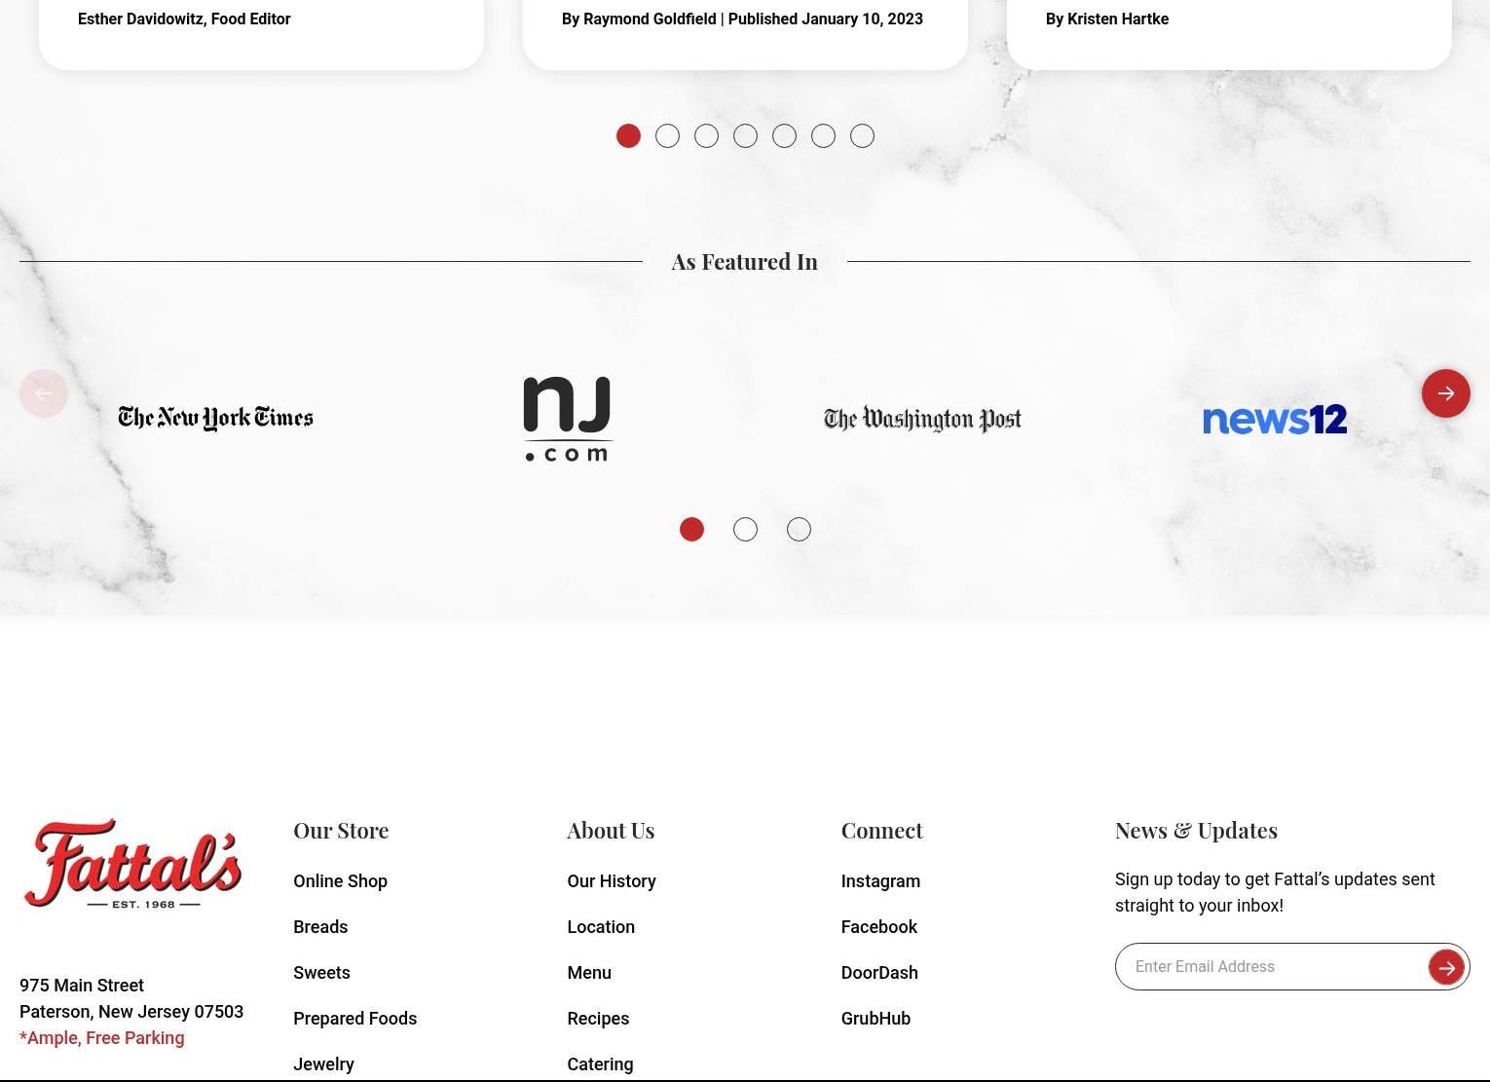Open the Catering link
Viewport: 1490px width, 1082px height.
tap(600, 1063)
